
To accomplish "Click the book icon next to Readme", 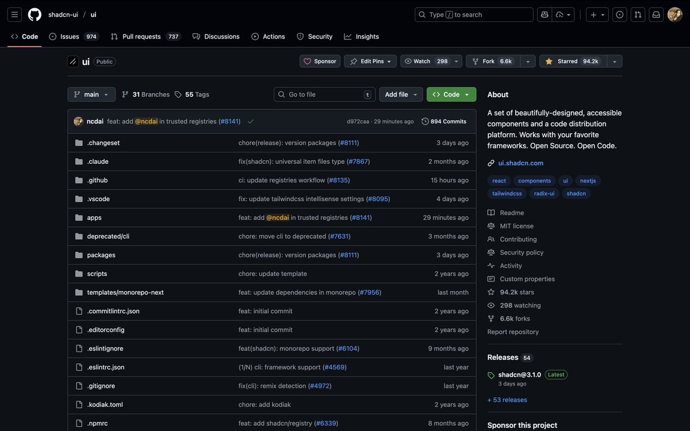I will point(491,213).
